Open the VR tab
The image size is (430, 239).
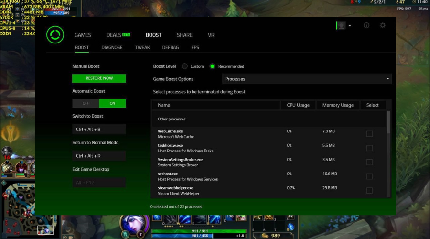tap(211, 35)
